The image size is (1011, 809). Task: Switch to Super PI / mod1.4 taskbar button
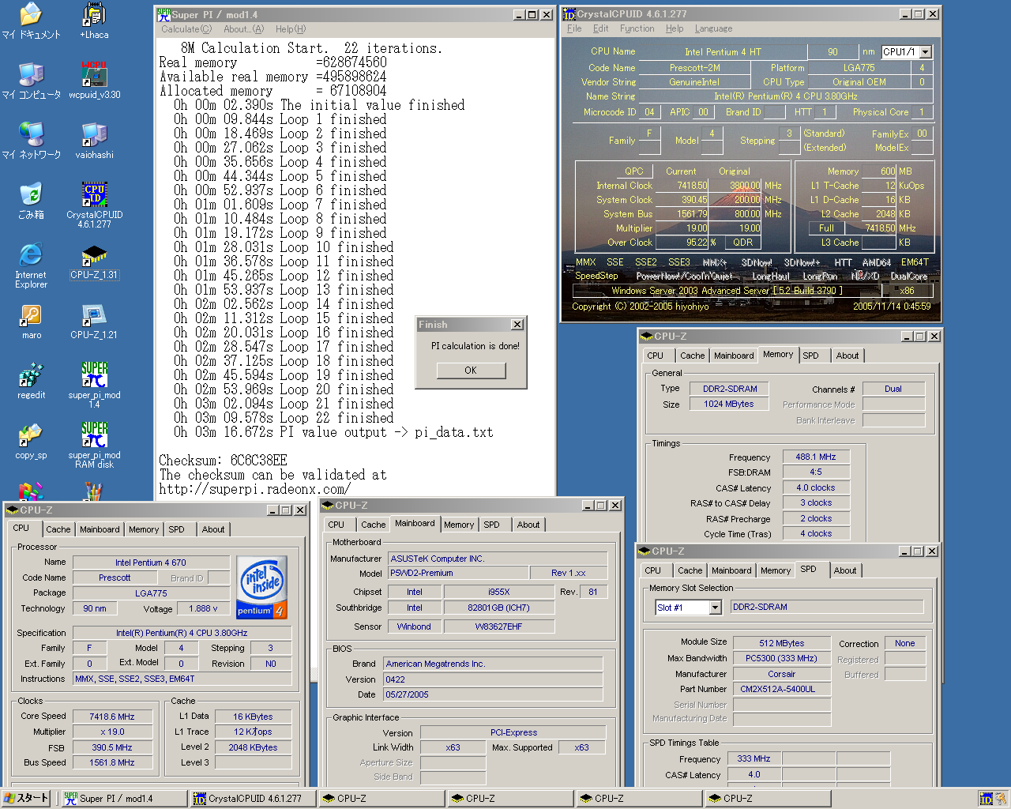pyautogui.click(x=124, y=798)
